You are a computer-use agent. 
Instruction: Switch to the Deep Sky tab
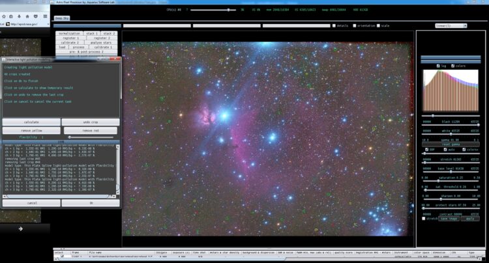pos(62,18)
